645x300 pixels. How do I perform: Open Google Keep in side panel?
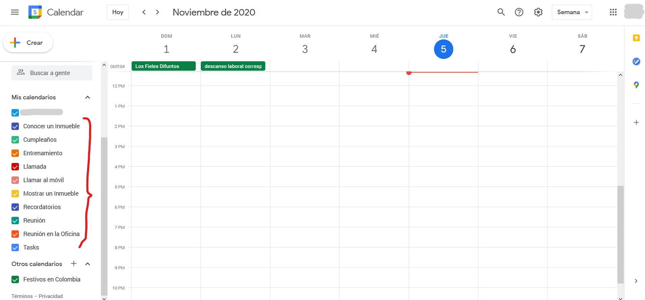point(636,38)
